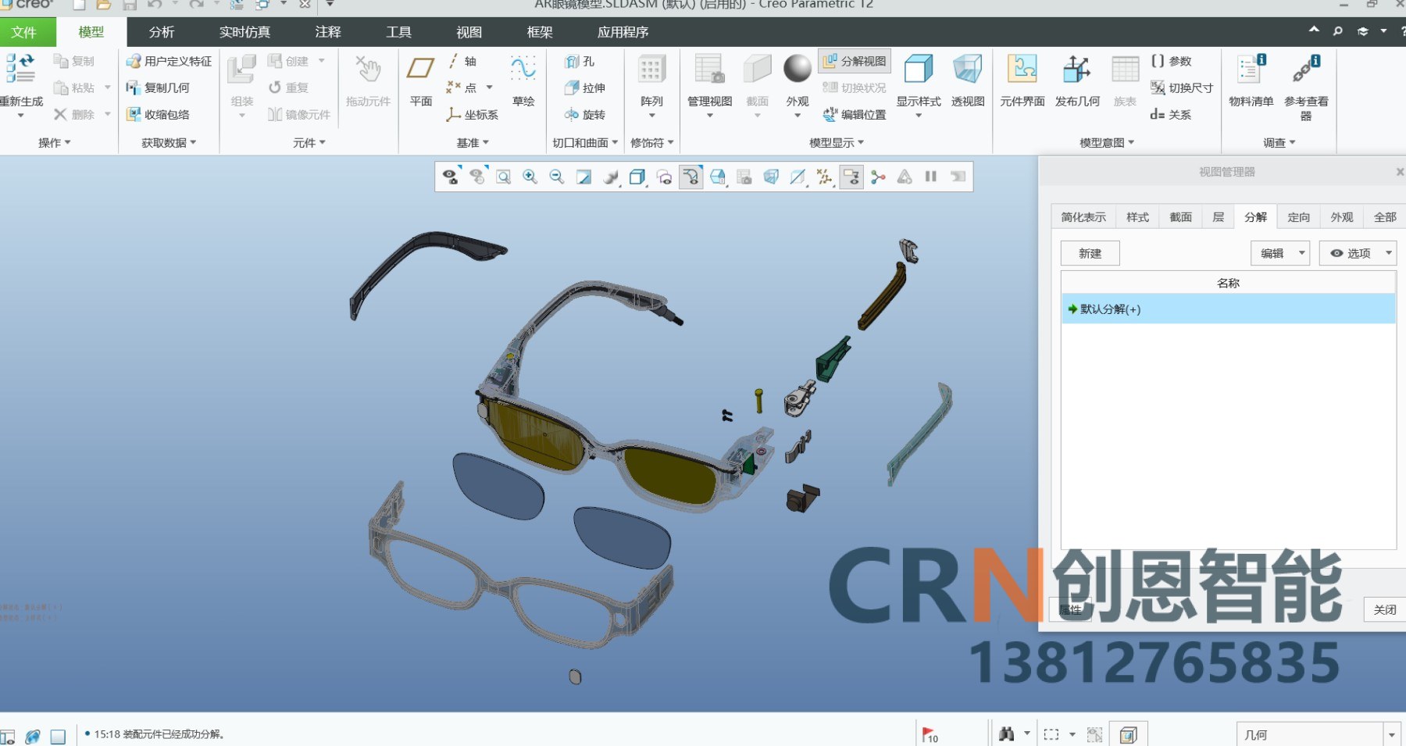Open Parameters (参数)
The width and height of the screenshot is (1406, 746).
pos(1171,61)
